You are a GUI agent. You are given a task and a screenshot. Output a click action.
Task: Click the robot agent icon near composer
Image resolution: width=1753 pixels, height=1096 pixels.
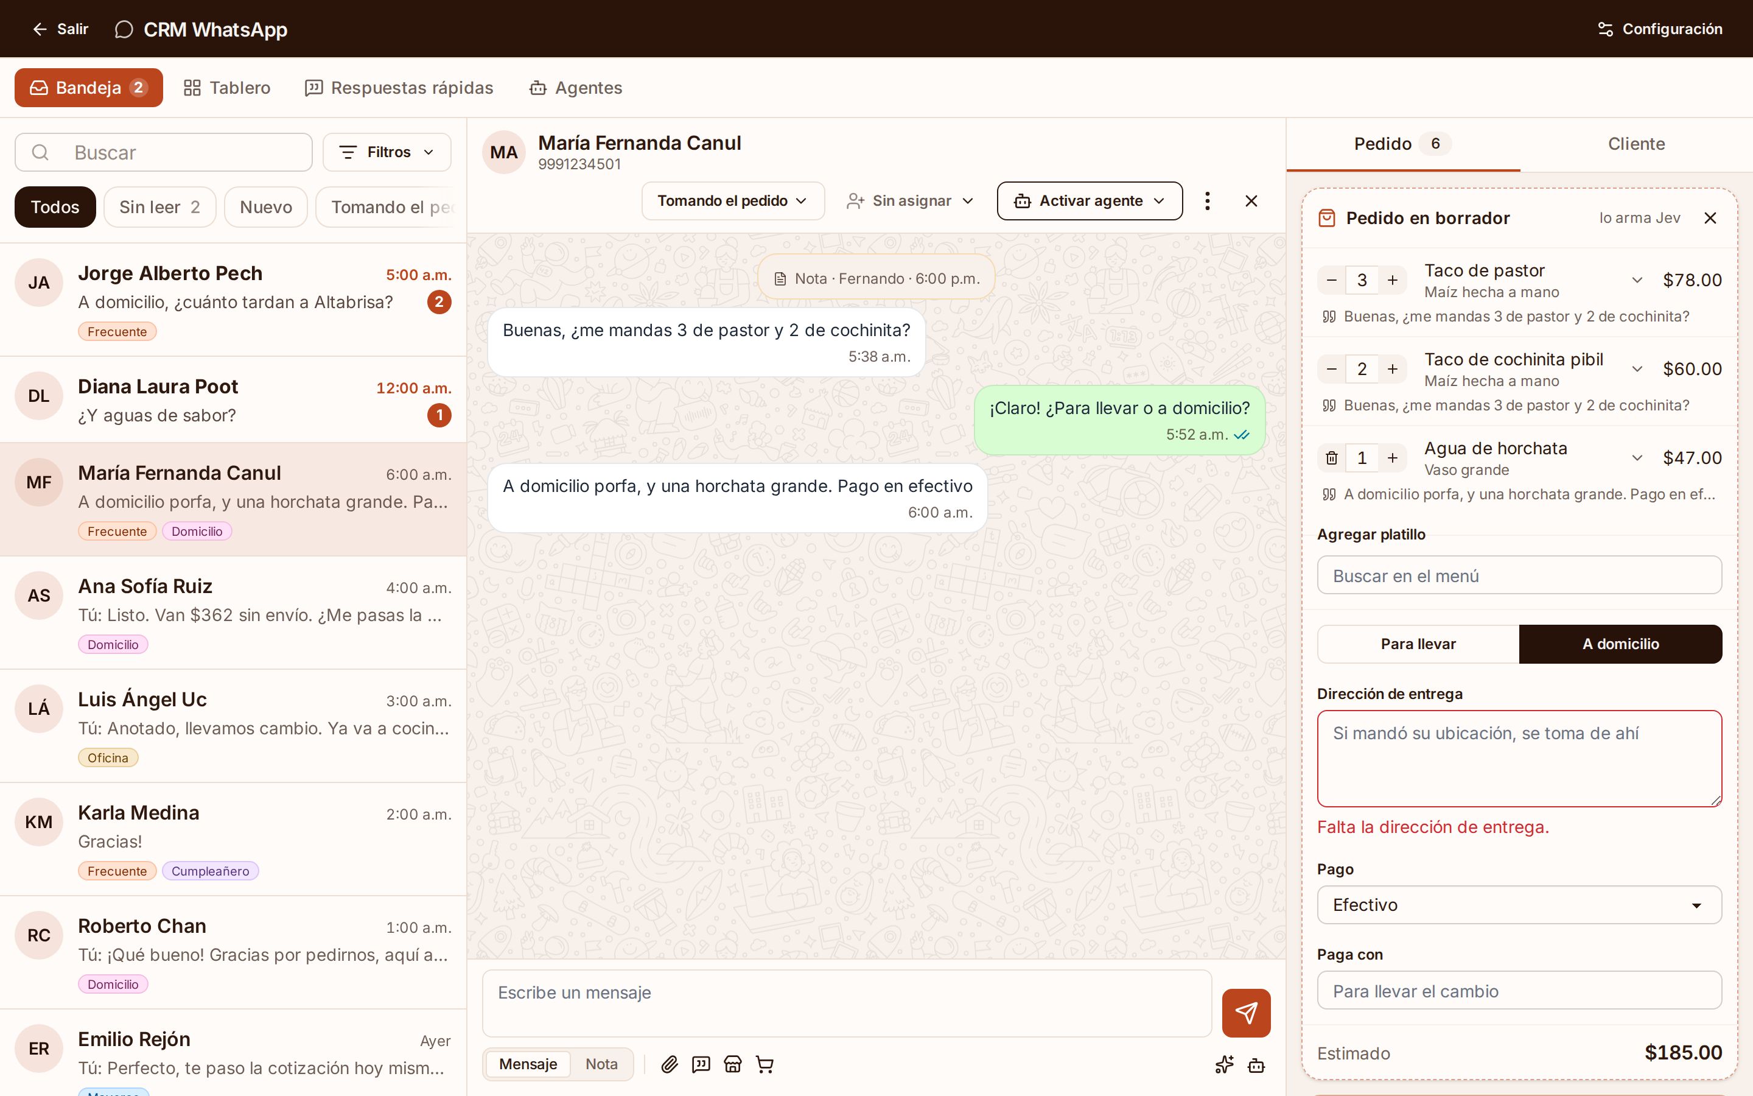click(1256, 1065)
